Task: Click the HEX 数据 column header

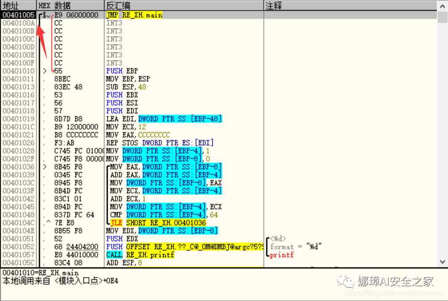Action: 70,5
